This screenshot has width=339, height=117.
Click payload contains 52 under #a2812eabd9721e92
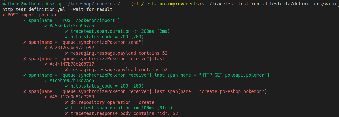119,53
